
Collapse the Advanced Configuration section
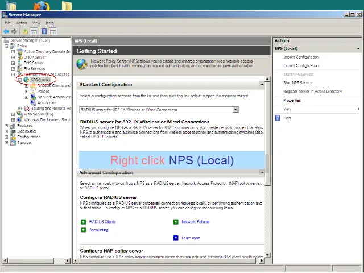[262, 172]
